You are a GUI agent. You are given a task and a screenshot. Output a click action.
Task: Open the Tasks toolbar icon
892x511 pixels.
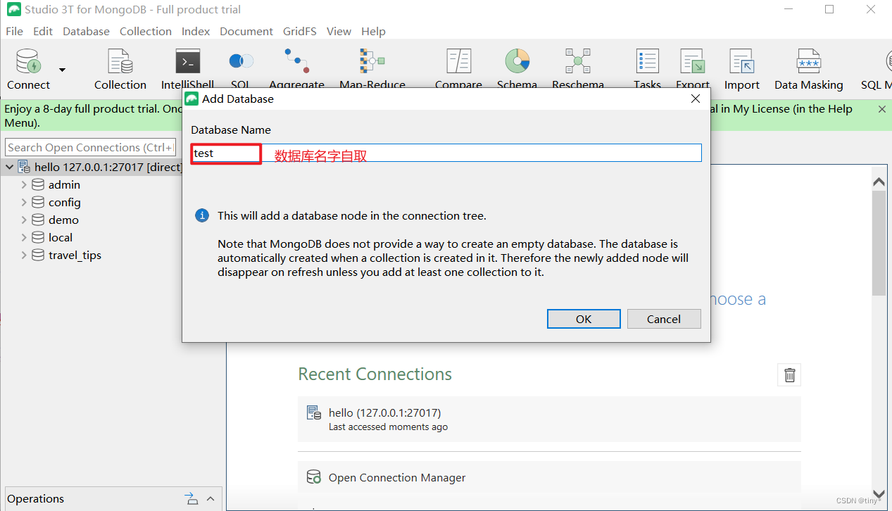[x=647, y=62]
